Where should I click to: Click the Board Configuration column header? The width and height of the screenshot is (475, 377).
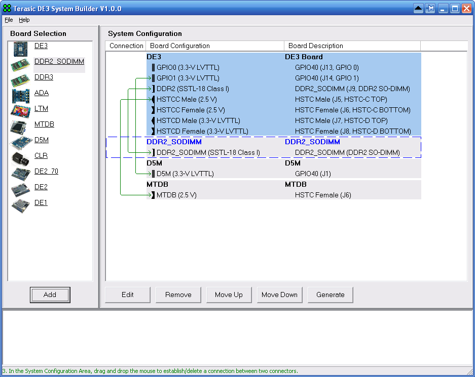point(215,46)
